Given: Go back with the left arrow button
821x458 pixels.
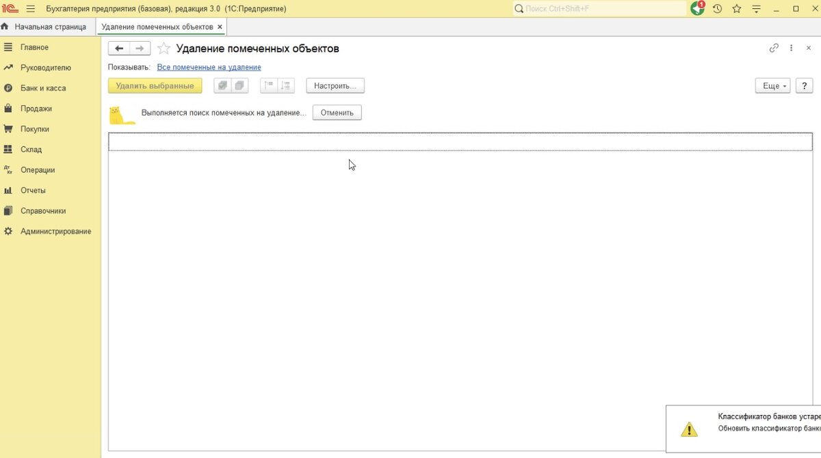Looking at the screenshot, I should click(119, 49).
